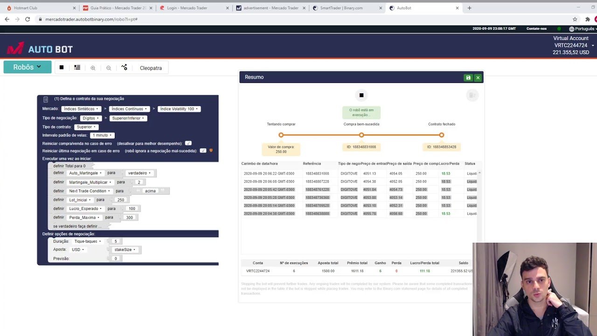Toggle restart buy/sell on error checkbox
This screenshot has height=336, width=597.
[188, 143]
